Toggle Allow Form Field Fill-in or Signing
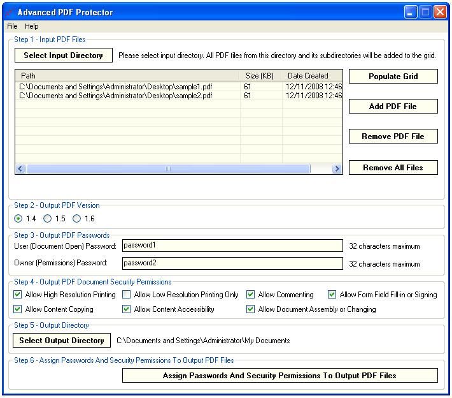The width and height of the screenshot is (452, 398). pyautogui.click(x=332, y=295)
